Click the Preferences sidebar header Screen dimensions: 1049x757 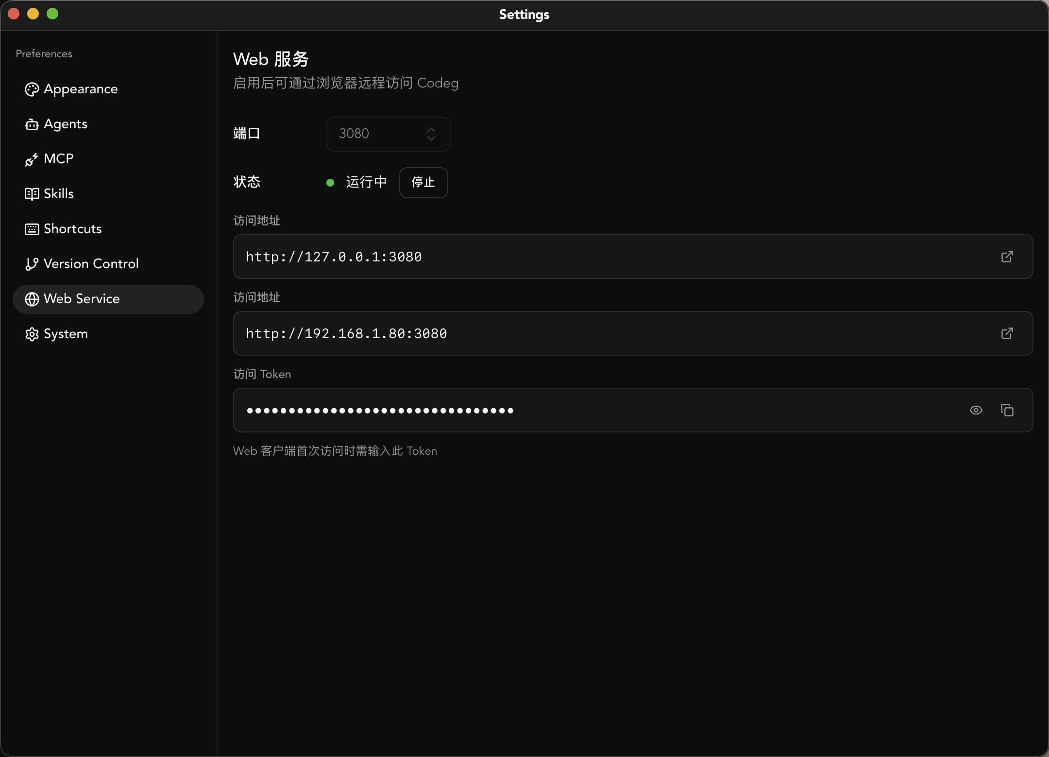click(44, 54)
